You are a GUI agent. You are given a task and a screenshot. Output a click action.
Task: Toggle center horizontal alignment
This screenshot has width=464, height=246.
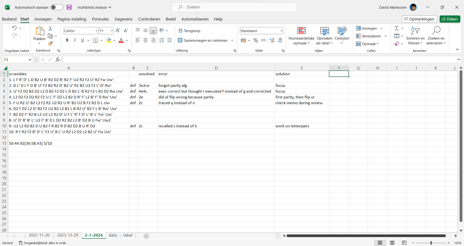pyautogui.click(x=145, y=40)
